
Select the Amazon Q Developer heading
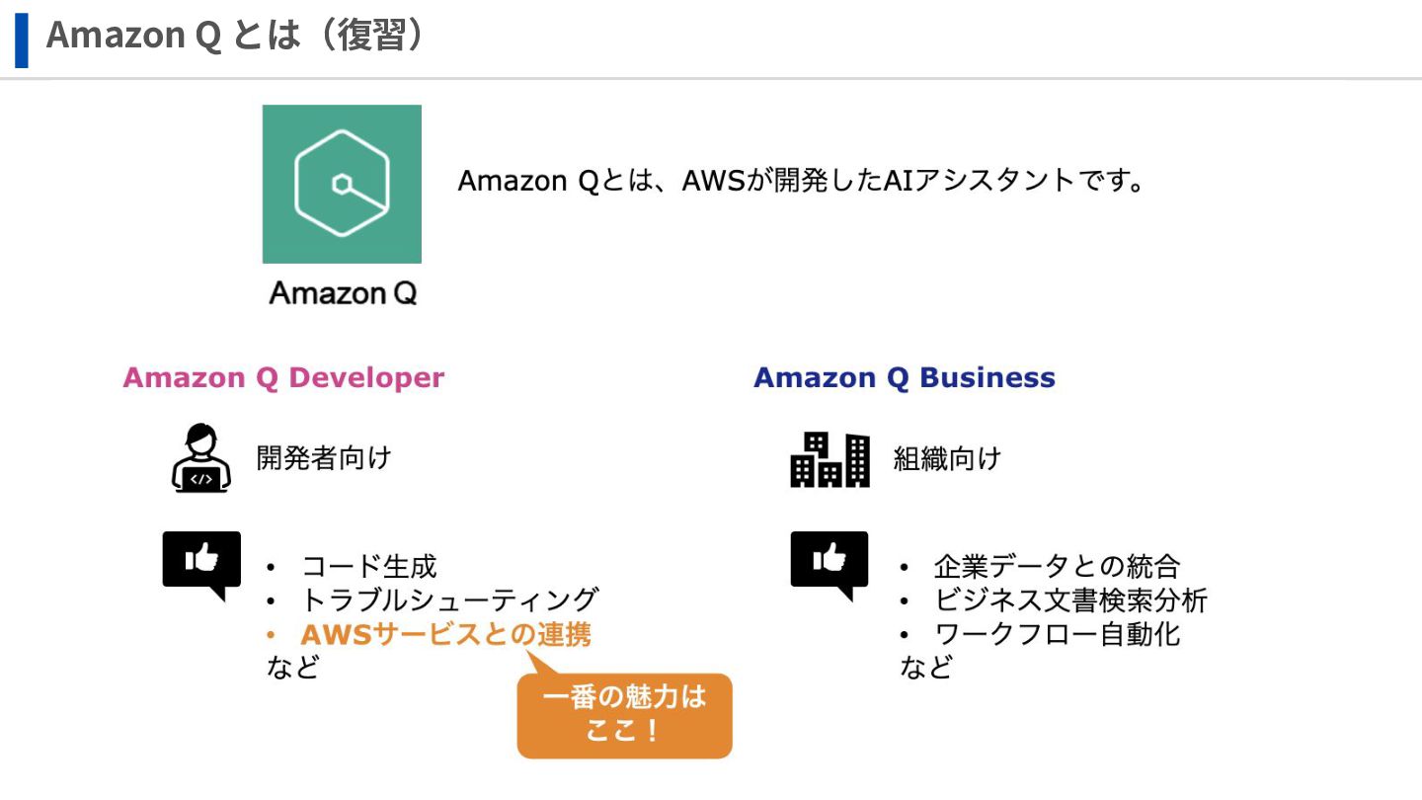[283, 378]
